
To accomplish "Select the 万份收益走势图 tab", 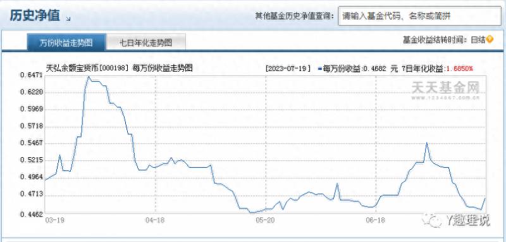I will [x=66, y=42].
